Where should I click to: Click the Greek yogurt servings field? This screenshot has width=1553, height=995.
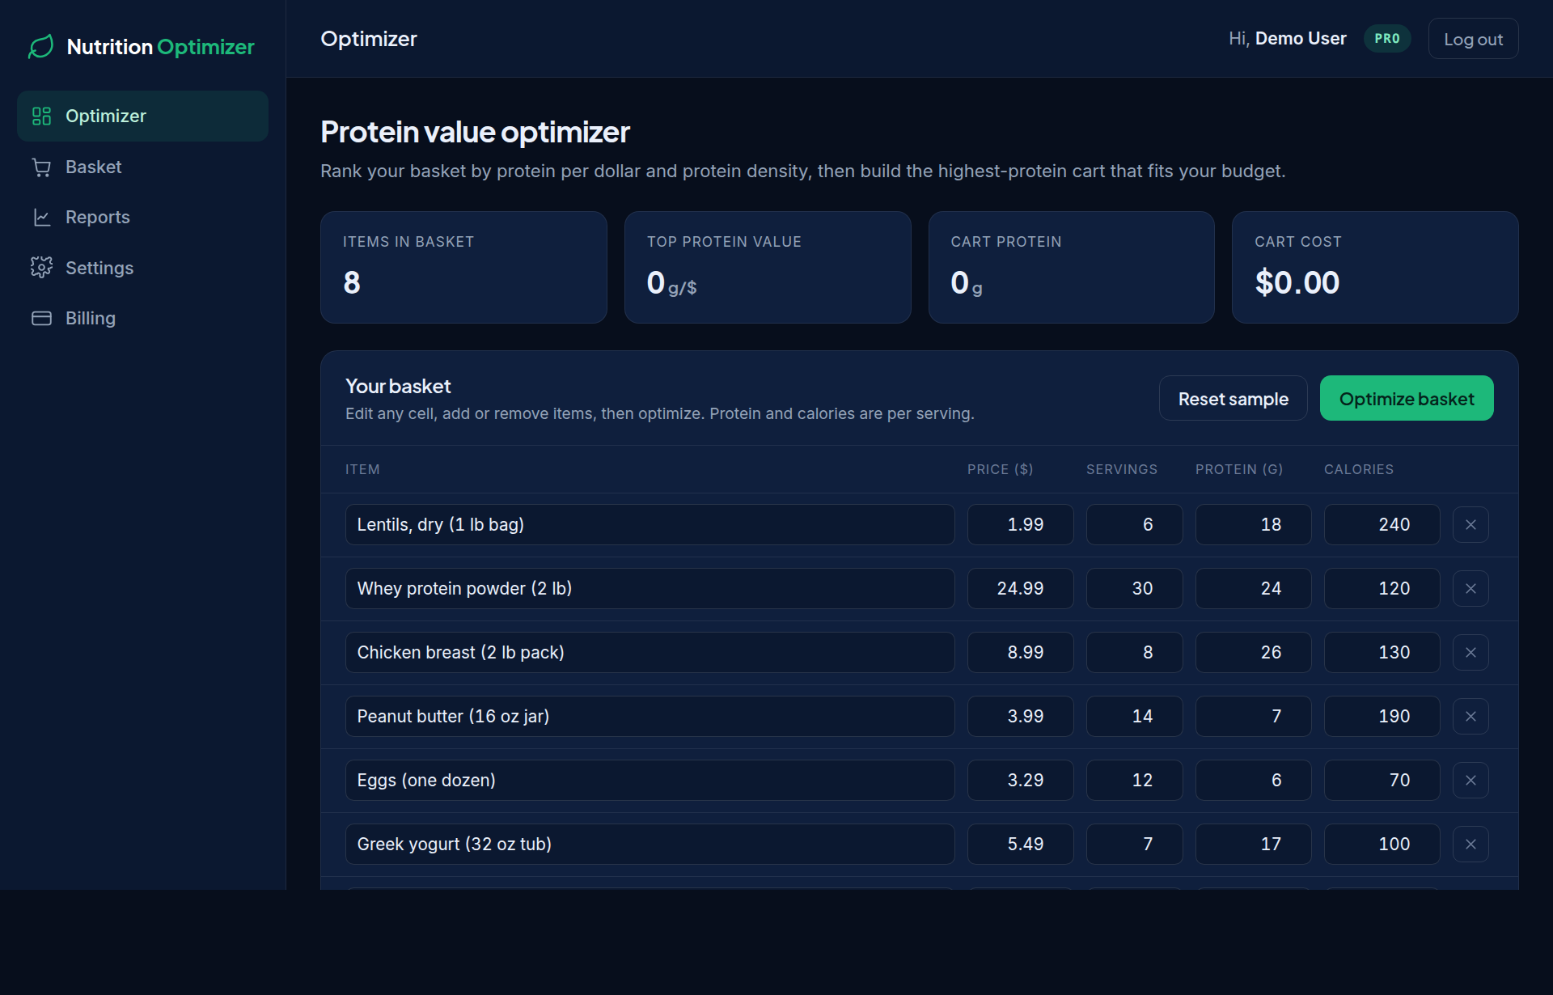1135,845
